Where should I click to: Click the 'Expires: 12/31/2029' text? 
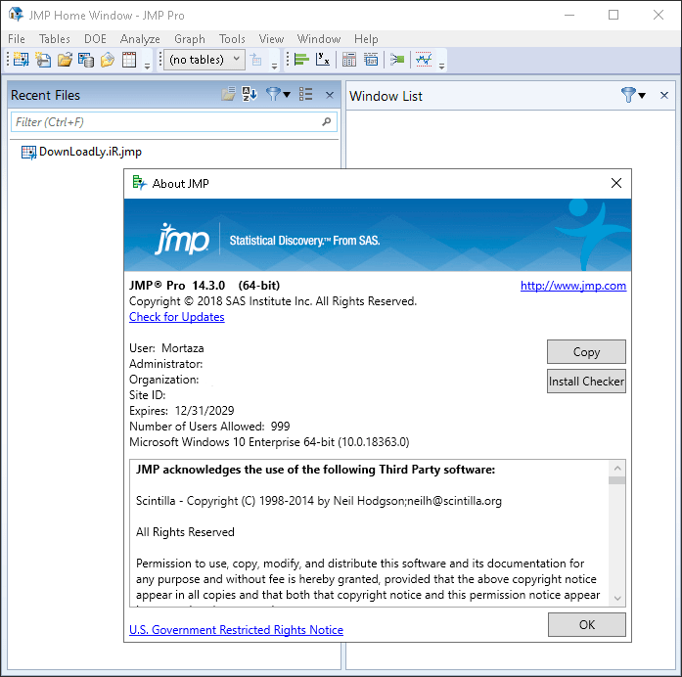coord(181,411)
